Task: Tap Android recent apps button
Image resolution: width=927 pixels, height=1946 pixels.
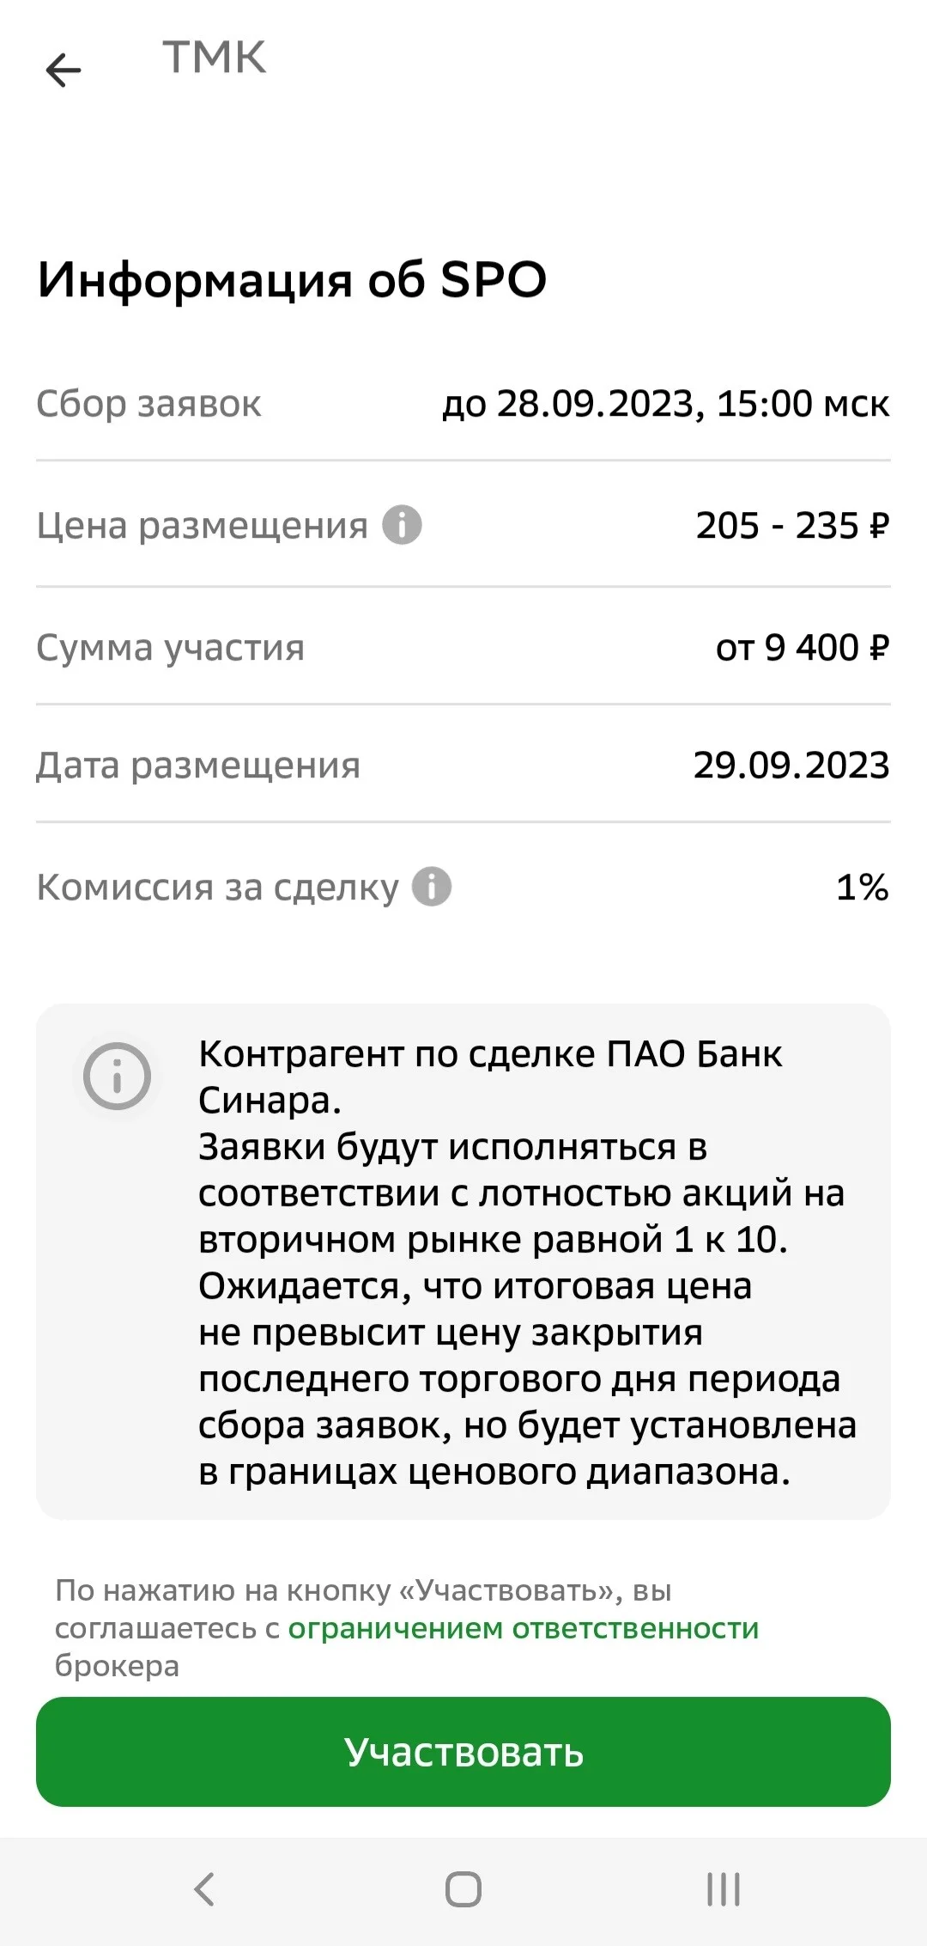Action: click(724, 1889)
